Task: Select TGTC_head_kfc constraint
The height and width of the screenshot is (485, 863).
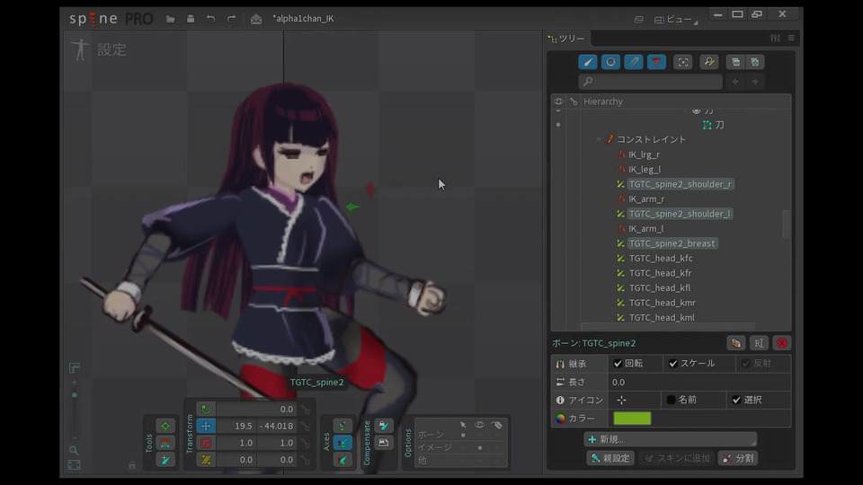Action: pos(661,258)
